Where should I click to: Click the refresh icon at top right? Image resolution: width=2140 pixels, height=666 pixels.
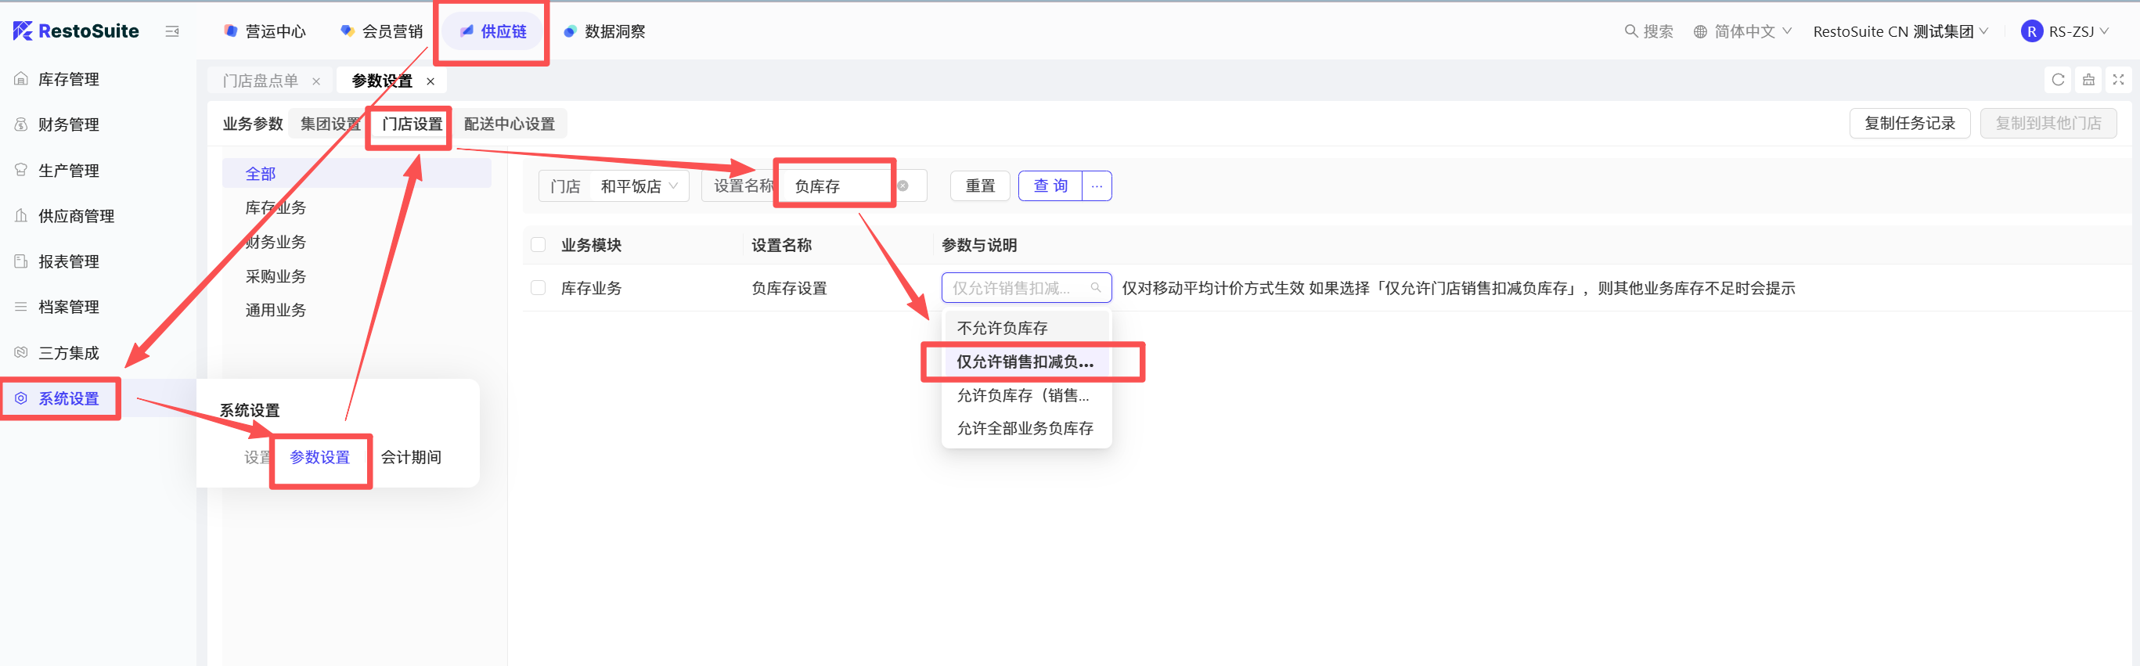click(2057, 80)
